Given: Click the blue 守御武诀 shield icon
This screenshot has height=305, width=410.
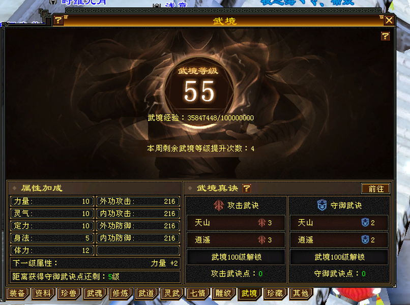Looking at the screenshot, I should tap(321, 205).
